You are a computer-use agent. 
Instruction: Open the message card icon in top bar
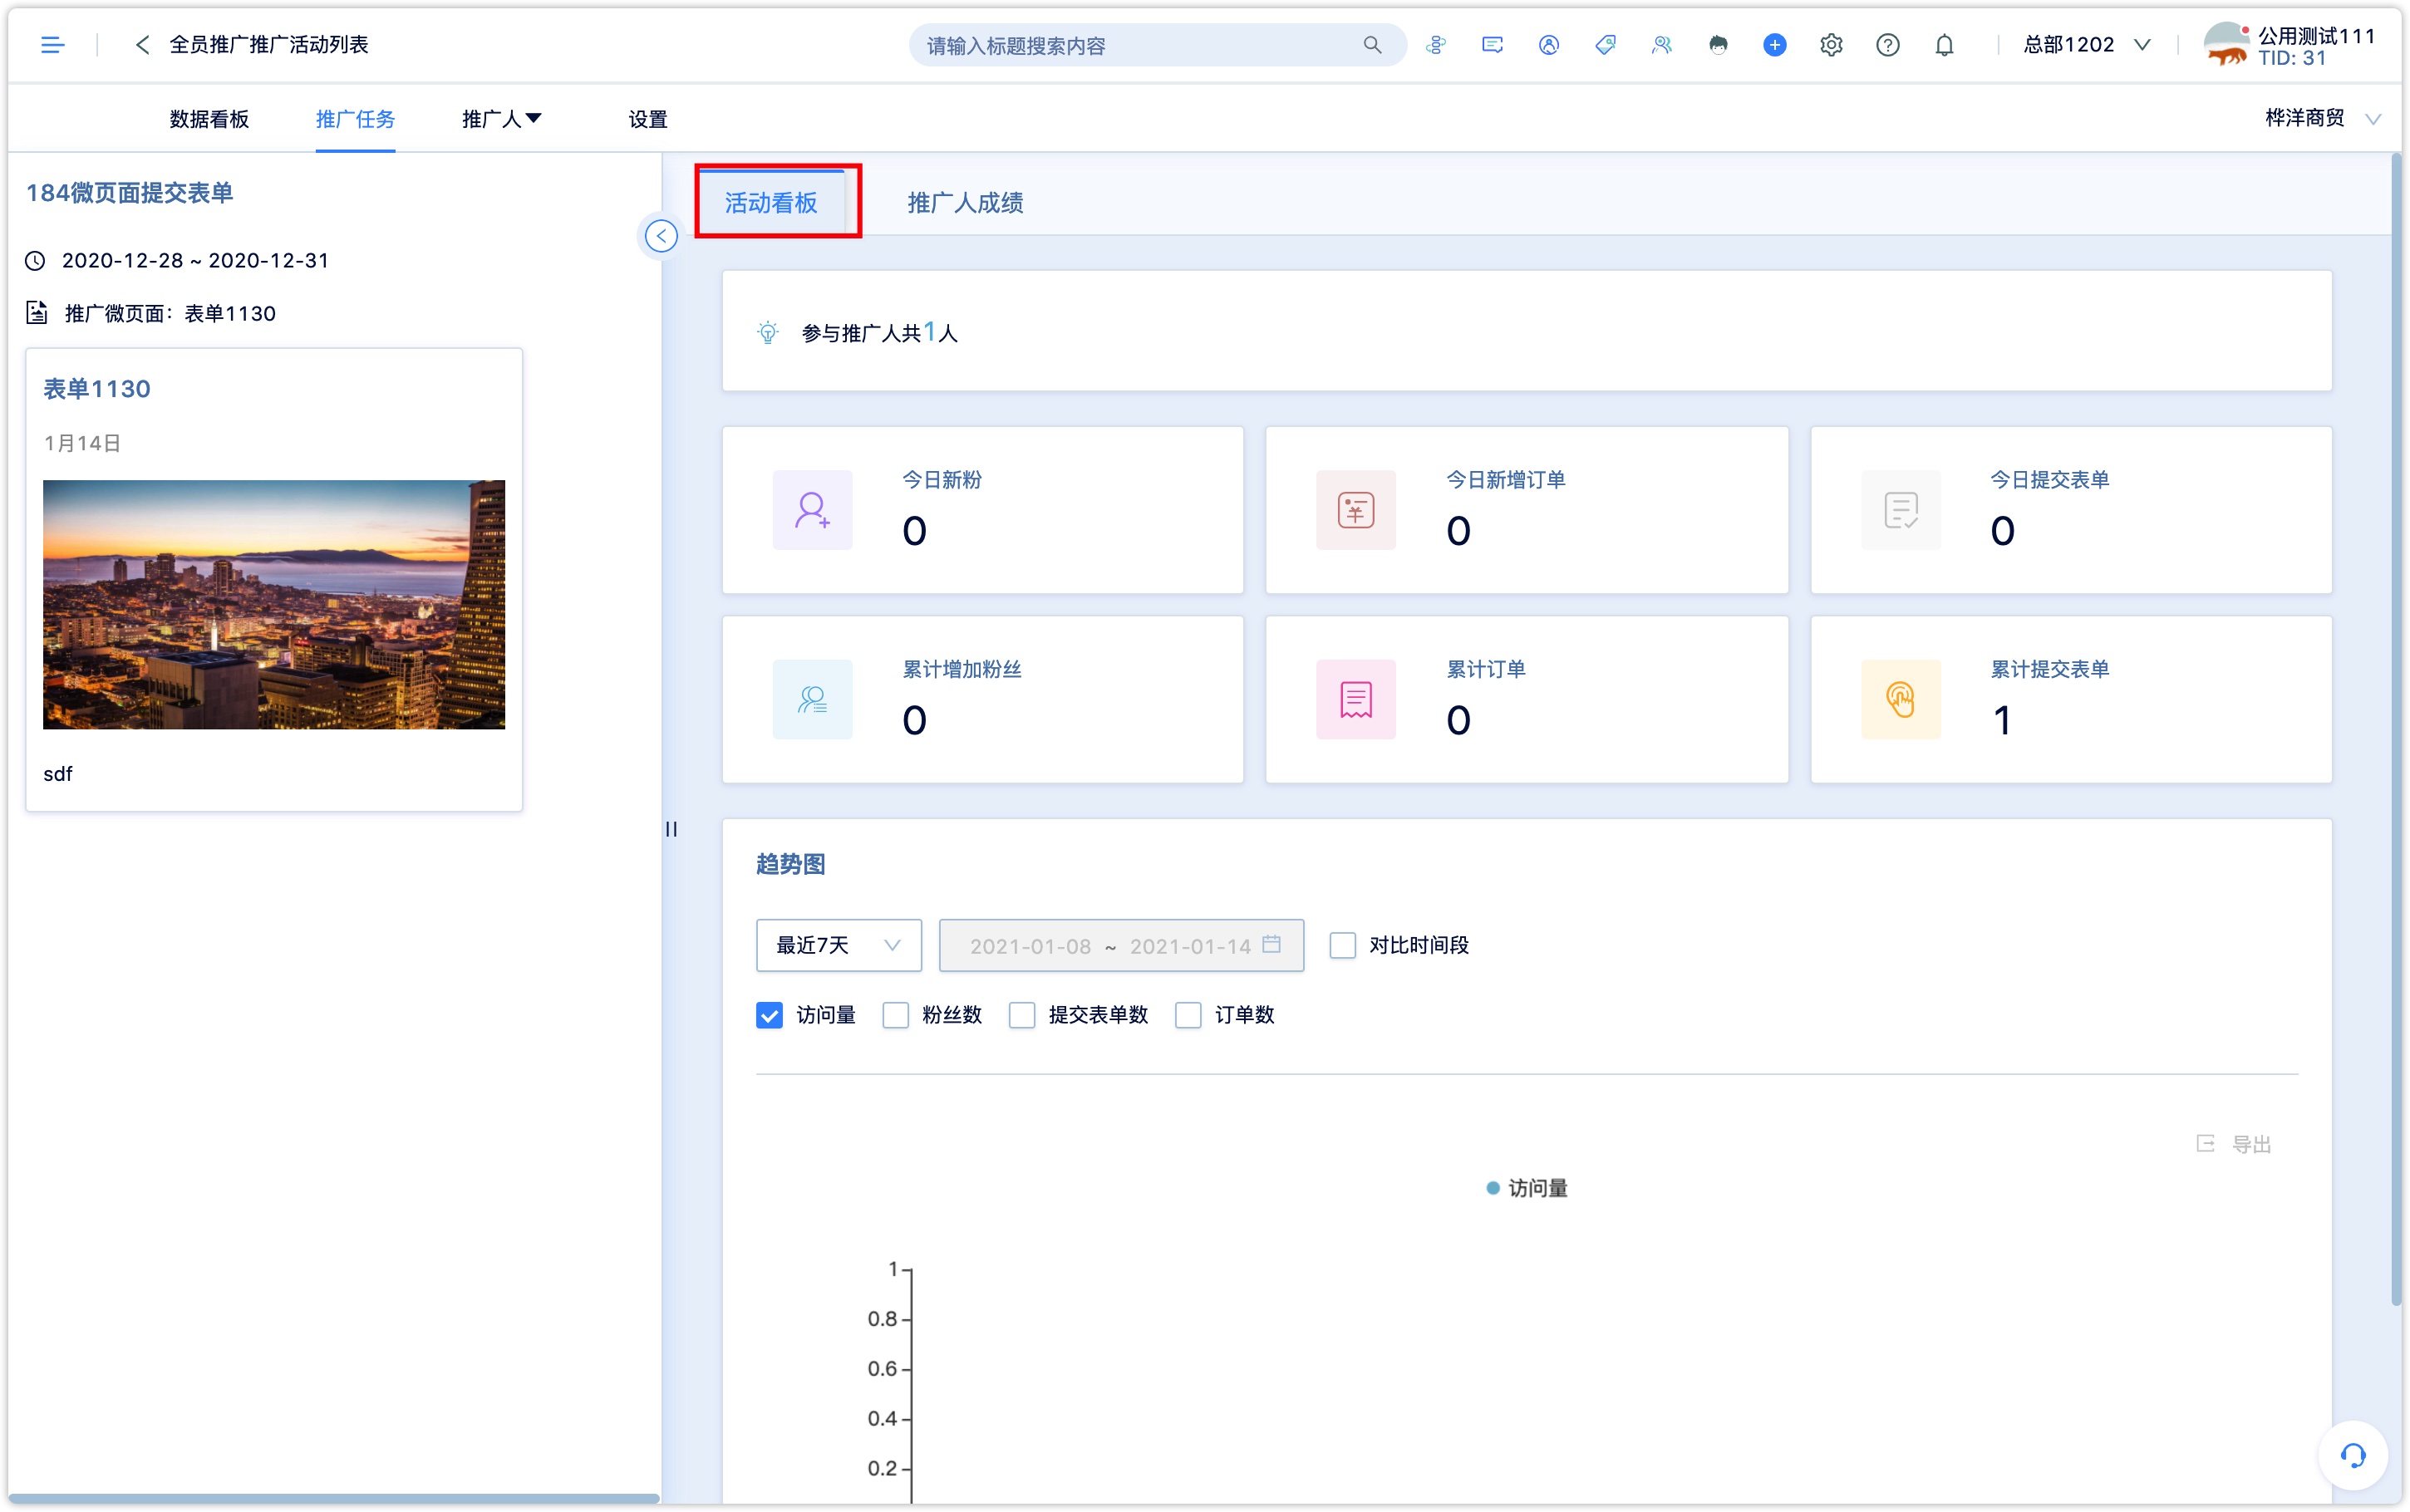click(1492, 45)
